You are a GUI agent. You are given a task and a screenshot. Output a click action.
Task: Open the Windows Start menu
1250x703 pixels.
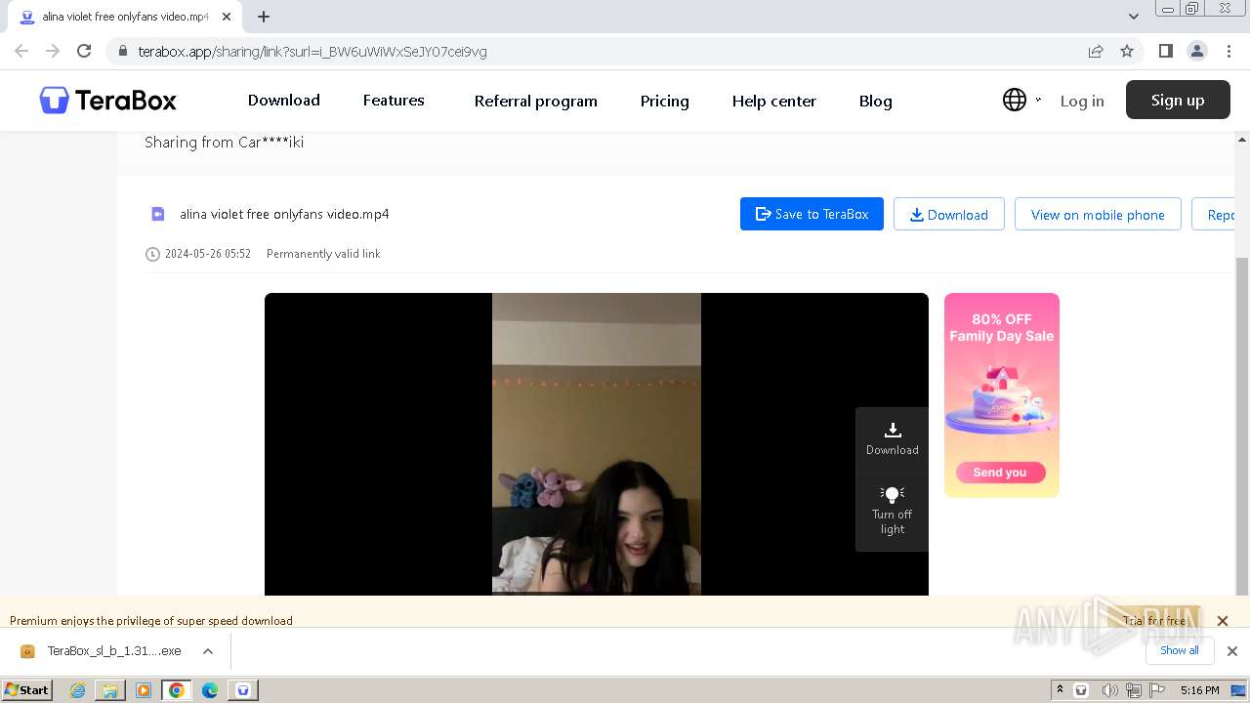[x=26, y=689]
